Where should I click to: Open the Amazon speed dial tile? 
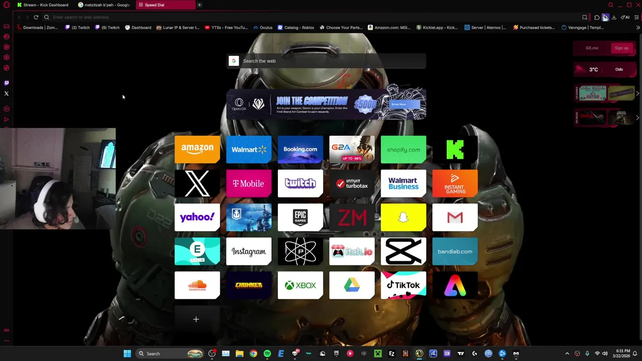click(197, 149)
